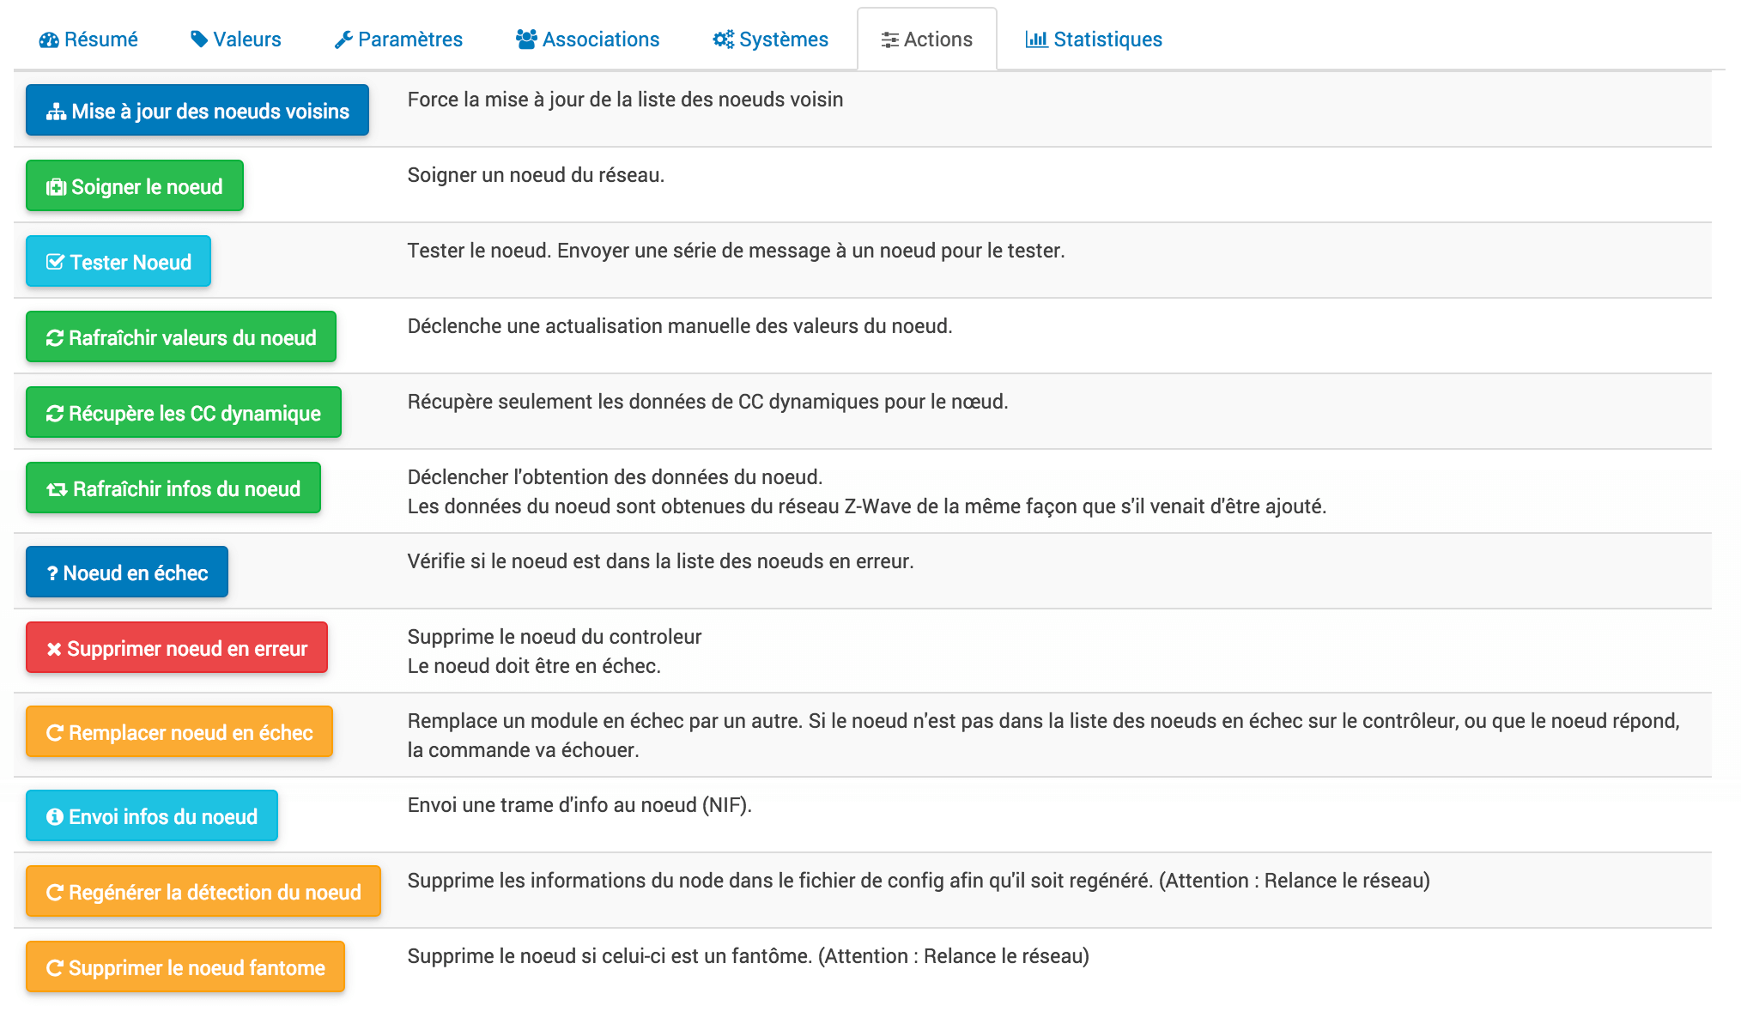Go to the Associations tab
1741x1030 pixels.
pyautogui.click(x=588, y=39)
